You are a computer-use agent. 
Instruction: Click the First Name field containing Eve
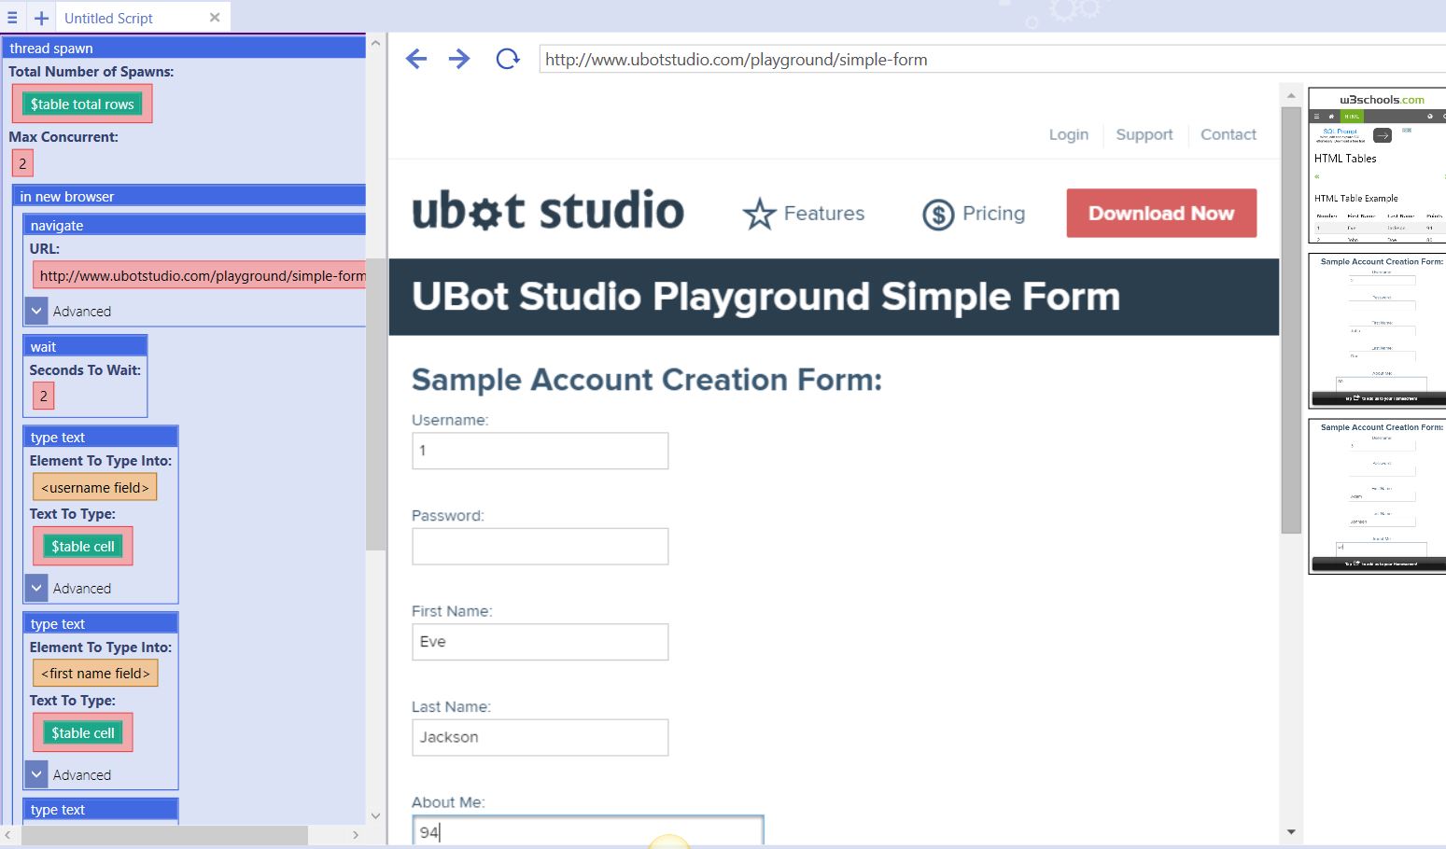click(540, 642)
